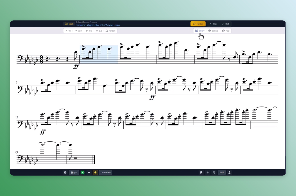Click the Book button

tap(69, 24)
